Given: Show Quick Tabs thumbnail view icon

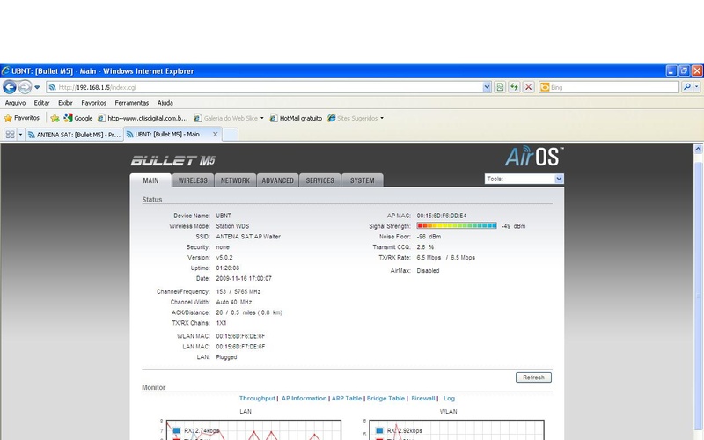Looking at the screenshot, I should (10, 135).
